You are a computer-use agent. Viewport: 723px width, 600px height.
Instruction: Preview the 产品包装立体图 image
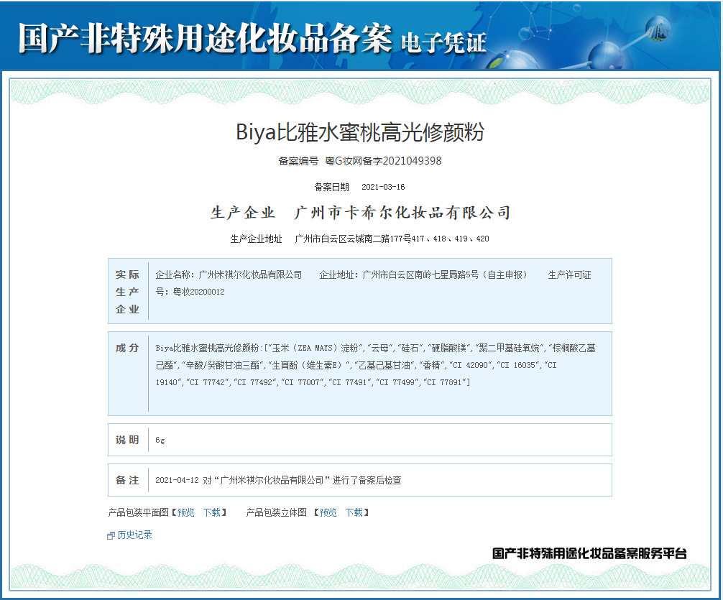(328, 512)
